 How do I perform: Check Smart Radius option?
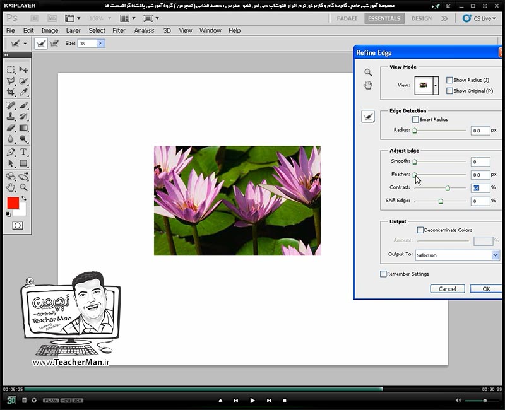[x=415, y=120]
